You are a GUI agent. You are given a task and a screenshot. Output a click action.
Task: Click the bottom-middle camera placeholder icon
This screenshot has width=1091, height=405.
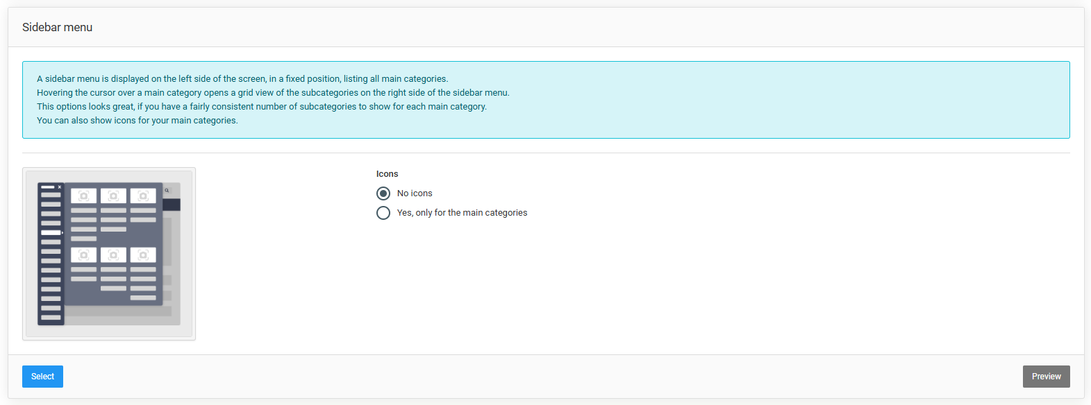click(113, 255)
